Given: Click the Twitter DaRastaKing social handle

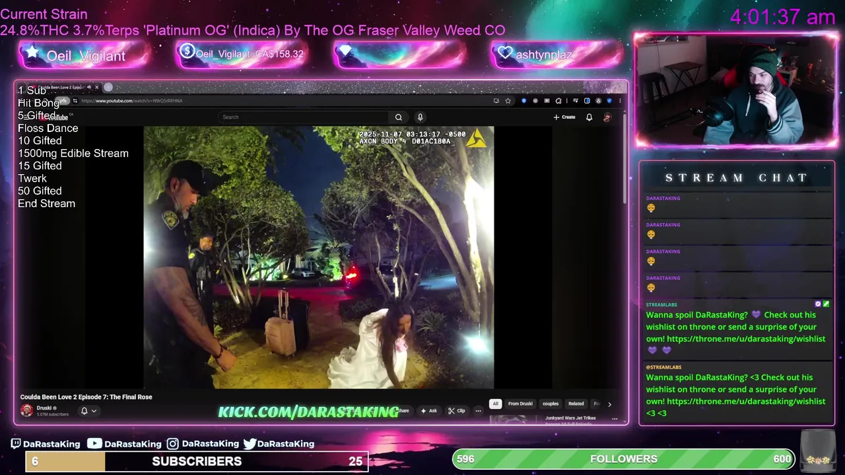Looking at the screenshot, I should pos(279,444).
